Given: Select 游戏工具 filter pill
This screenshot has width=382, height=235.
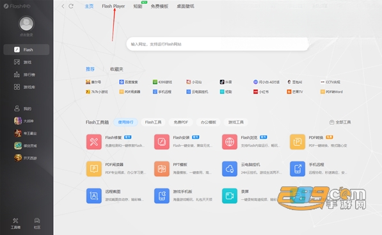Looking at the screenshot, I should (236, 122).
